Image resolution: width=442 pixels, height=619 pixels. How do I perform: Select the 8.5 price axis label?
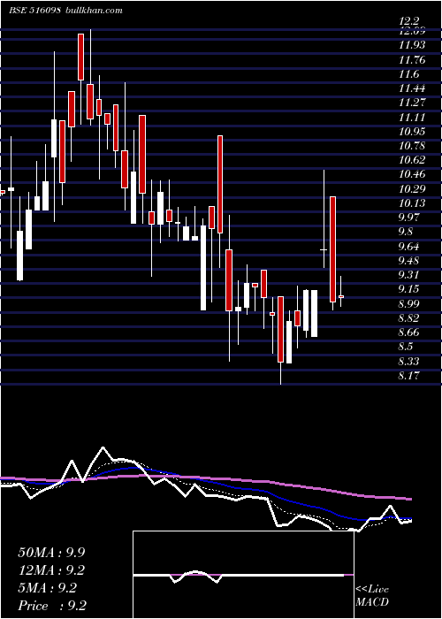pyautogui.click(x=406, y=347)
